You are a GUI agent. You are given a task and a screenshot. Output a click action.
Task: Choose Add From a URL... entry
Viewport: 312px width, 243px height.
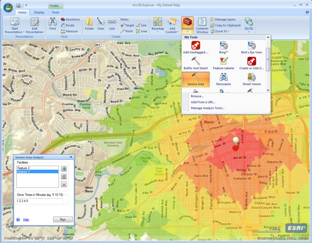point(203,102)
